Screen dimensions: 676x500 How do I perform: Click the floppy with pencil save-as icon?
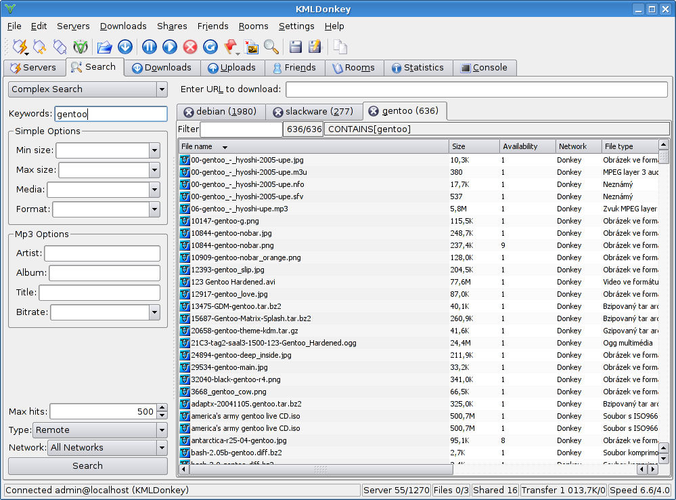(x=315, y=47)
